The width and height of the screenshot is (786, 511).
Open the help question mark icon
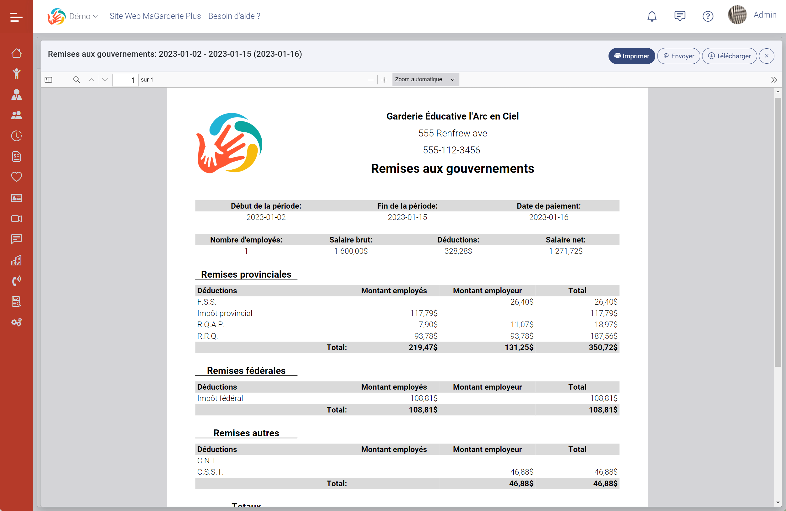707,16
